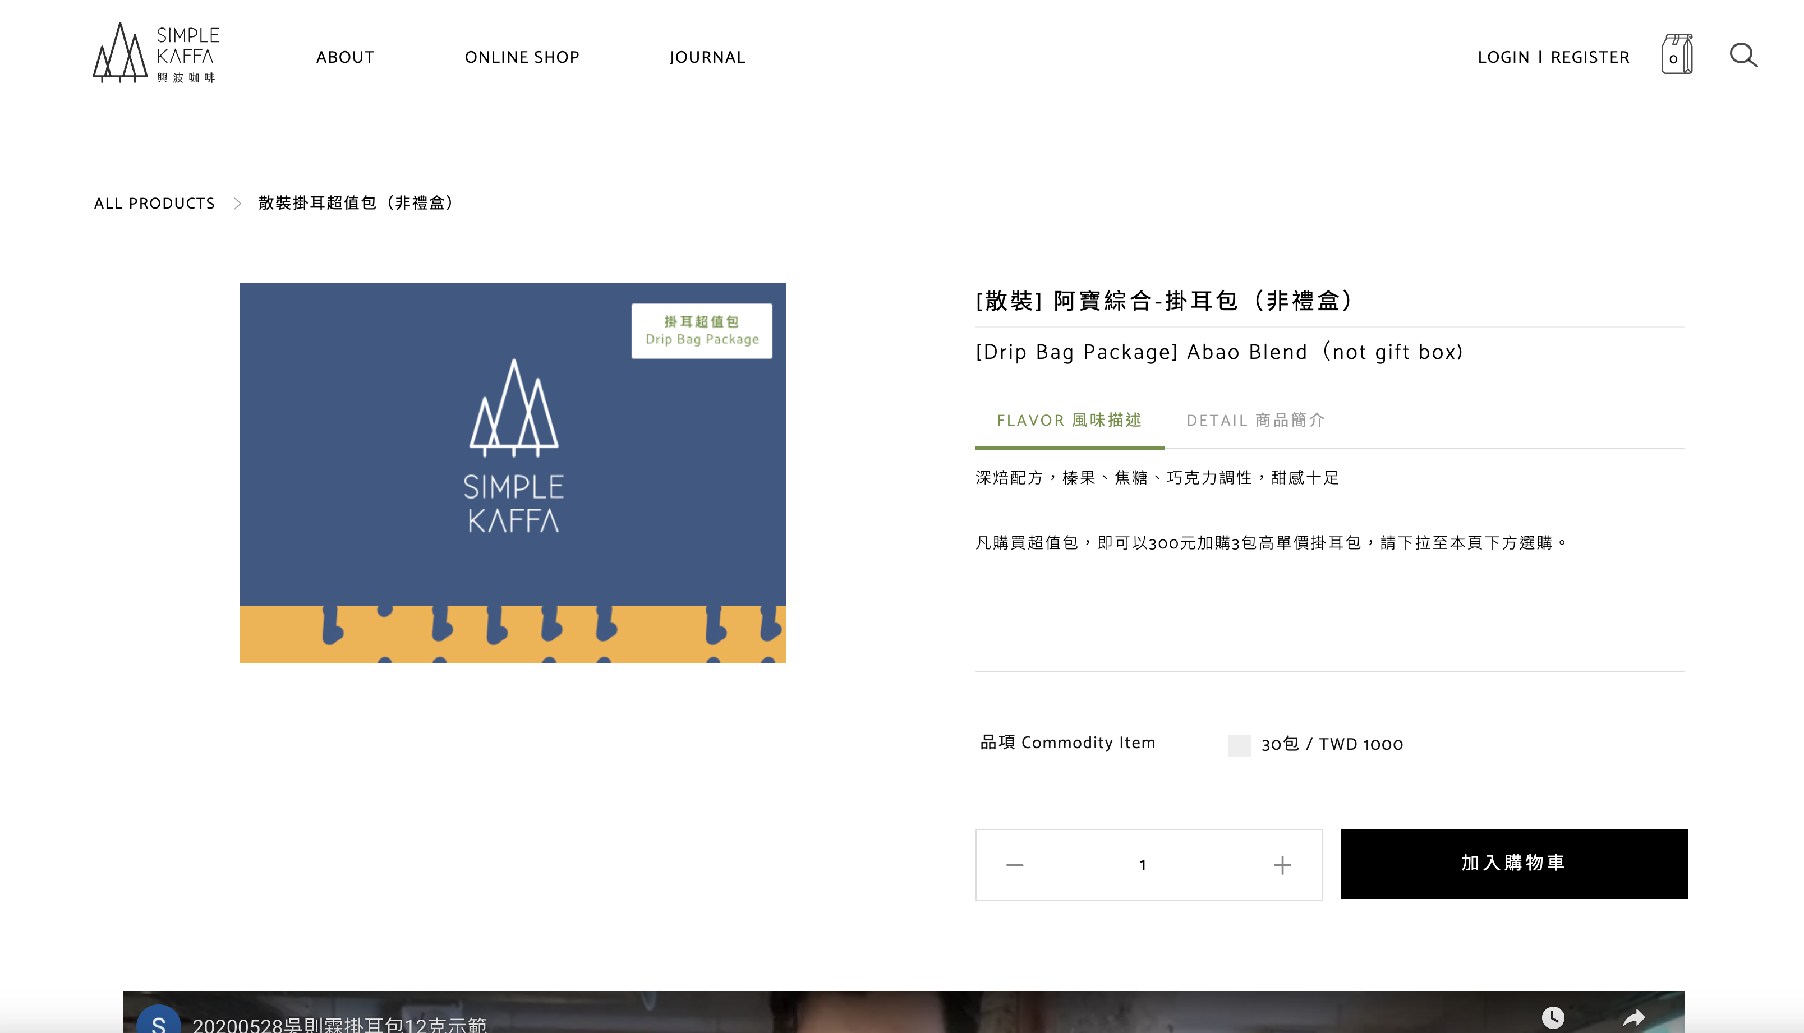The width and height of the screenshot is (1804, 1033).
Task: Open the ABOUT menu
Action: click(345, 57)
